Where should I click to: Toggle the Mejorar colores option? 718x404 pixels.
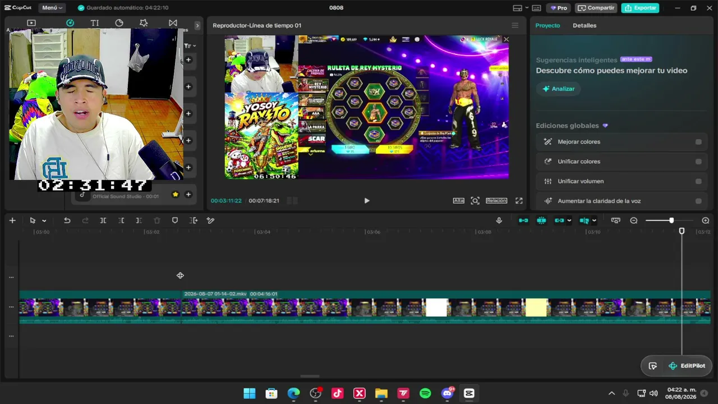(698, 142)
